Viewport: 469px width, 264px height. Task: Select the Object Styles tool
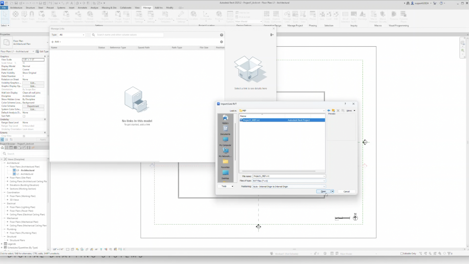(x=25, y=15)
